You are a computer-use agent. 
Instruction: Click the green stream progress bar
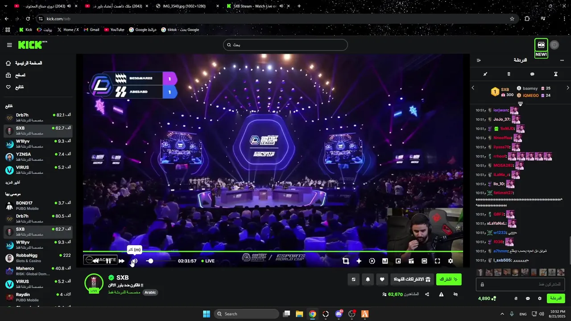[x=273, y=251]
